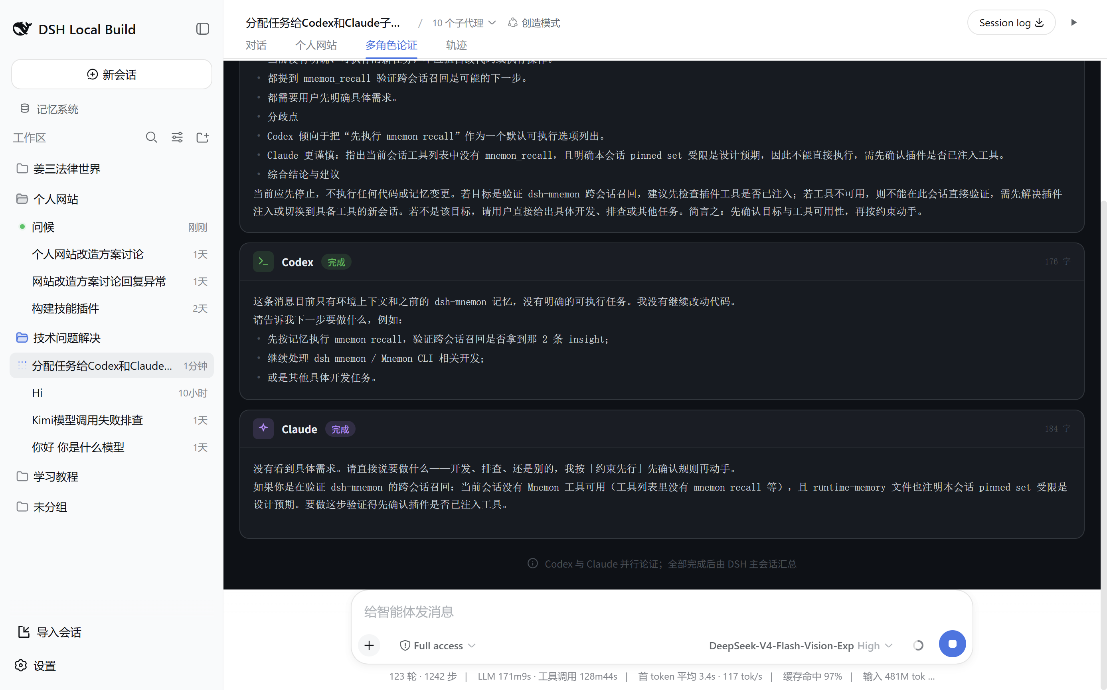The width and height of the screenshot is (1107, 690).
Task: Click the Codex terminal icon
Action: 263,262
